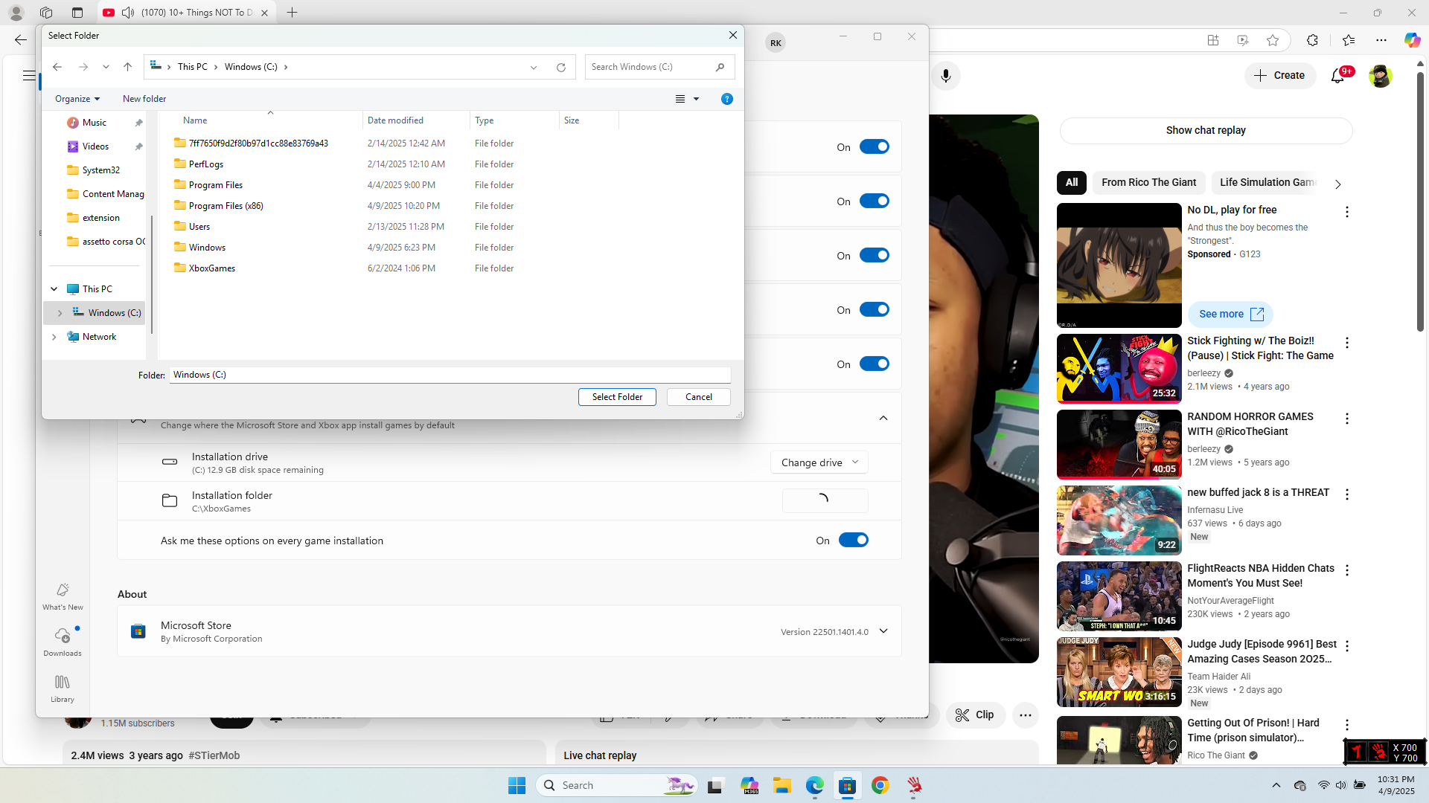The width and height of the screenshot is (1429, 803).
Task: Select the Program Files (x86) folder
Action: 394,206
